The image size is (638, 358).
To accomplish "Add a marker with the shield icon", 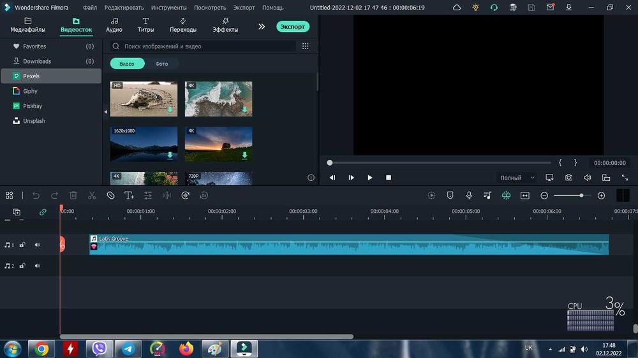I will point(450,196).
